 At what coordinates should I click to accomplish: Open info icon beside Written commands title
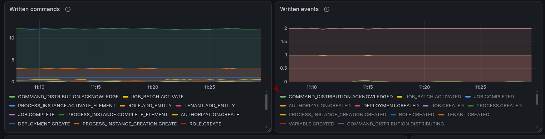click(x=68, y=9)
